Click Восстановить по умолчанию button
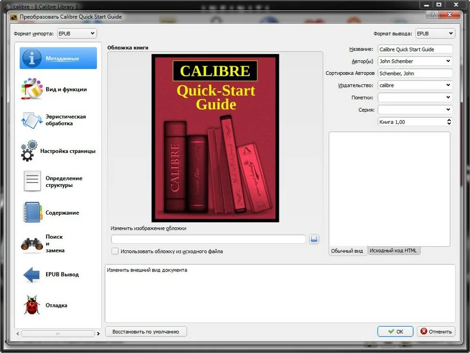This screenshot has height=353, width=470. click(146, 332)
